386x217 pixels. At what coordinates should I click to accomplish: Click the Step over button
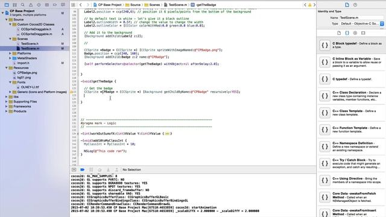[100, 169]
